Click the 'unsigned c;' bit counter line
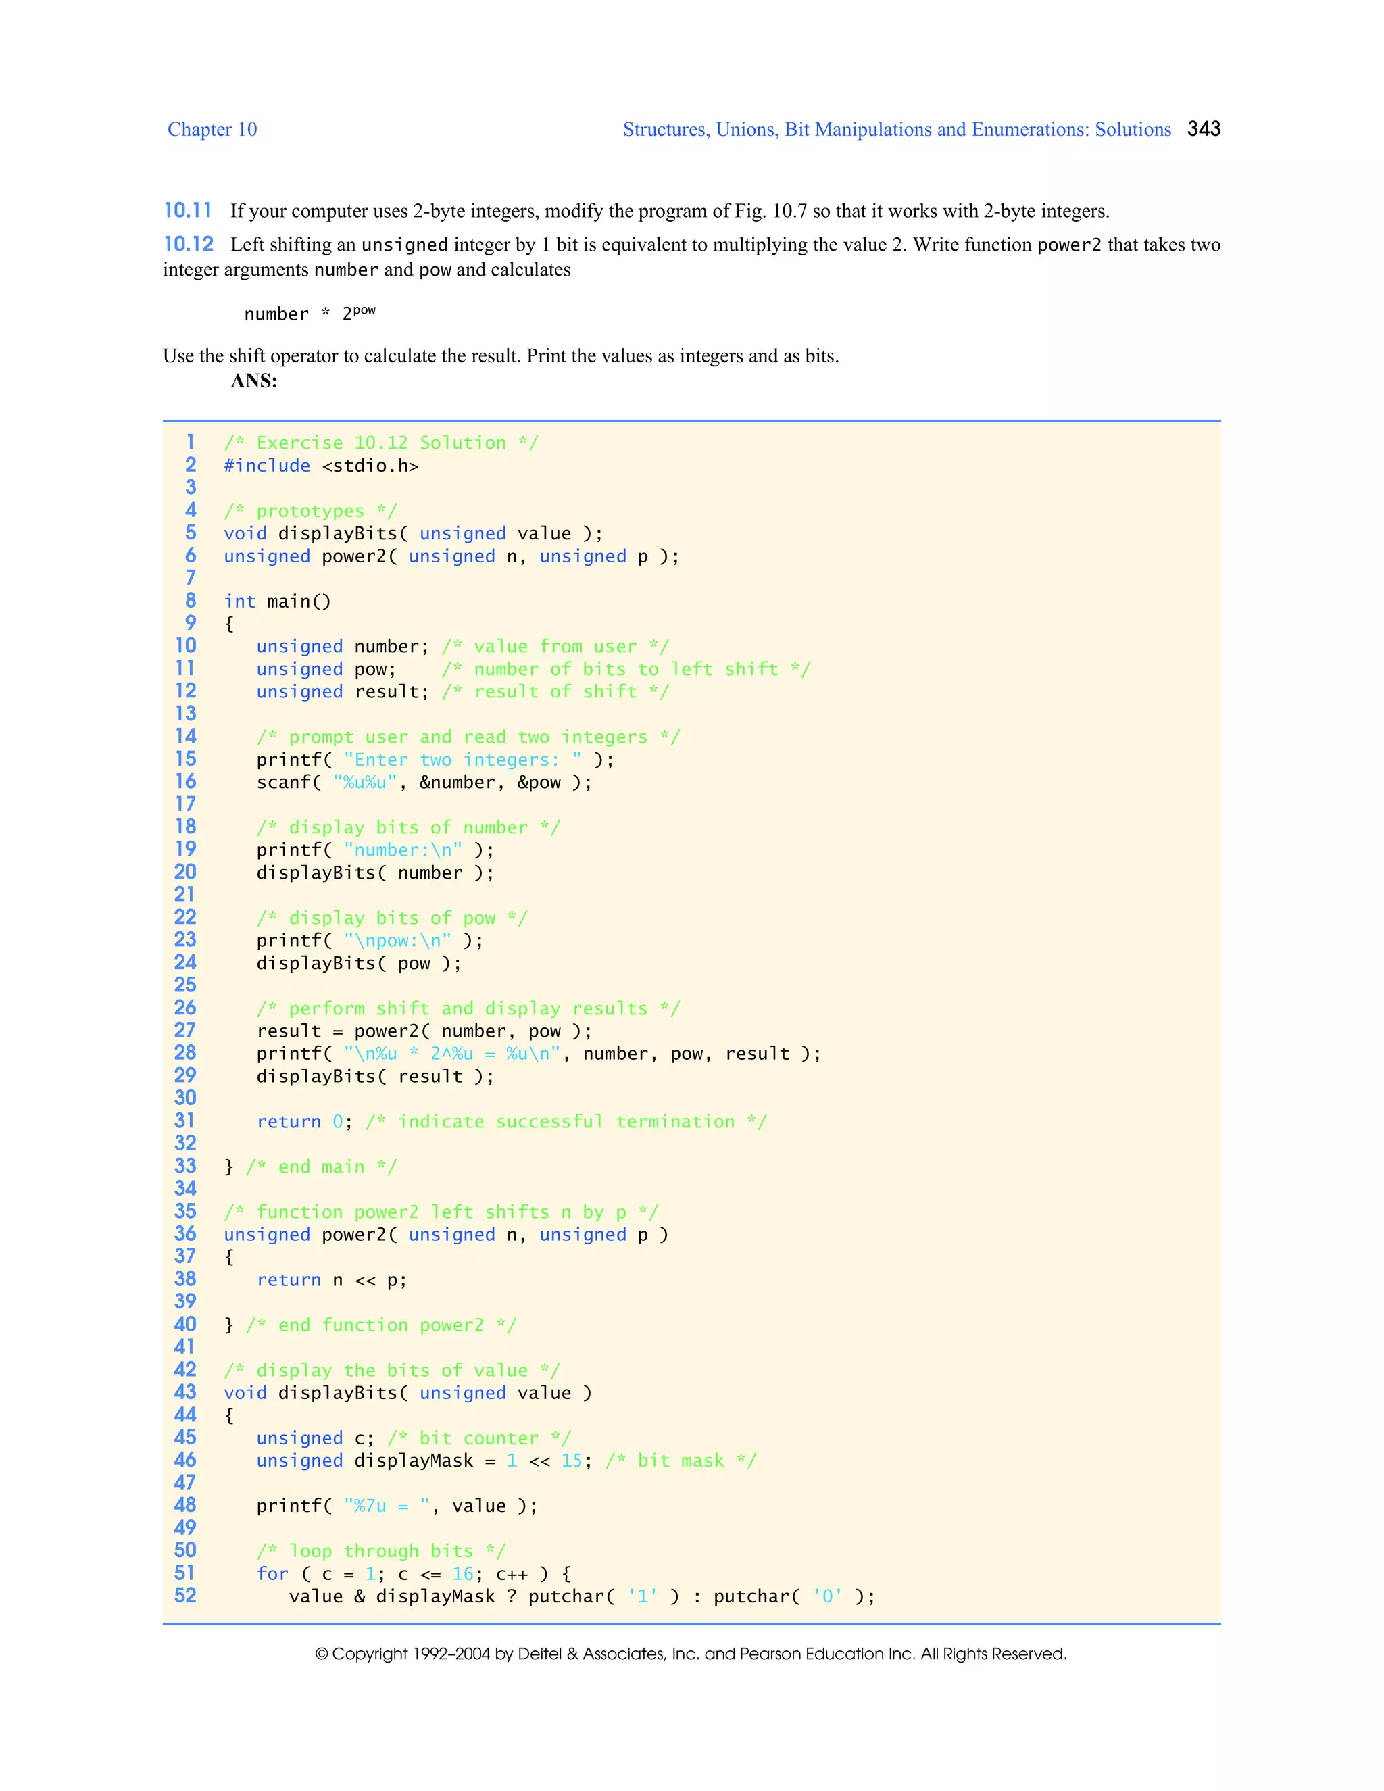1384x1791 pixels. coord(413,1438)
